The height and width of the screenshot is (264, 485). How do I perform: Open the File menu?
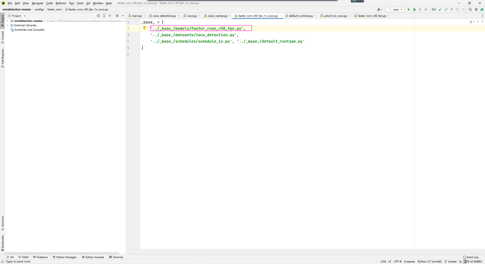[10, 3]
